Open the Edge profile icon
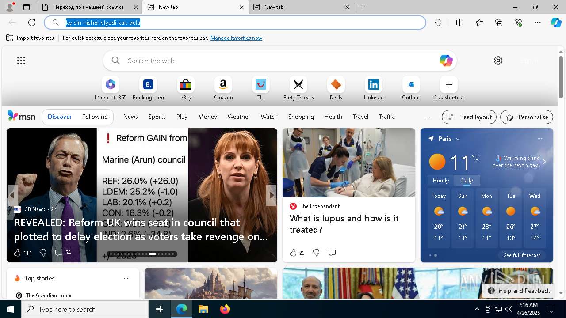The width and height of the screenshot is (566, 318). 10,7
